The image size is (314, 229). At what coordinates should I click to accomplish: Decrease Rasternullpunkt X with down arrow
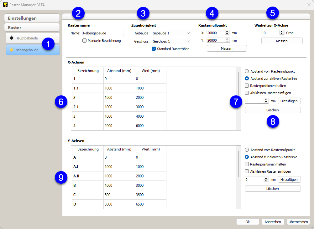coord(227,34)
